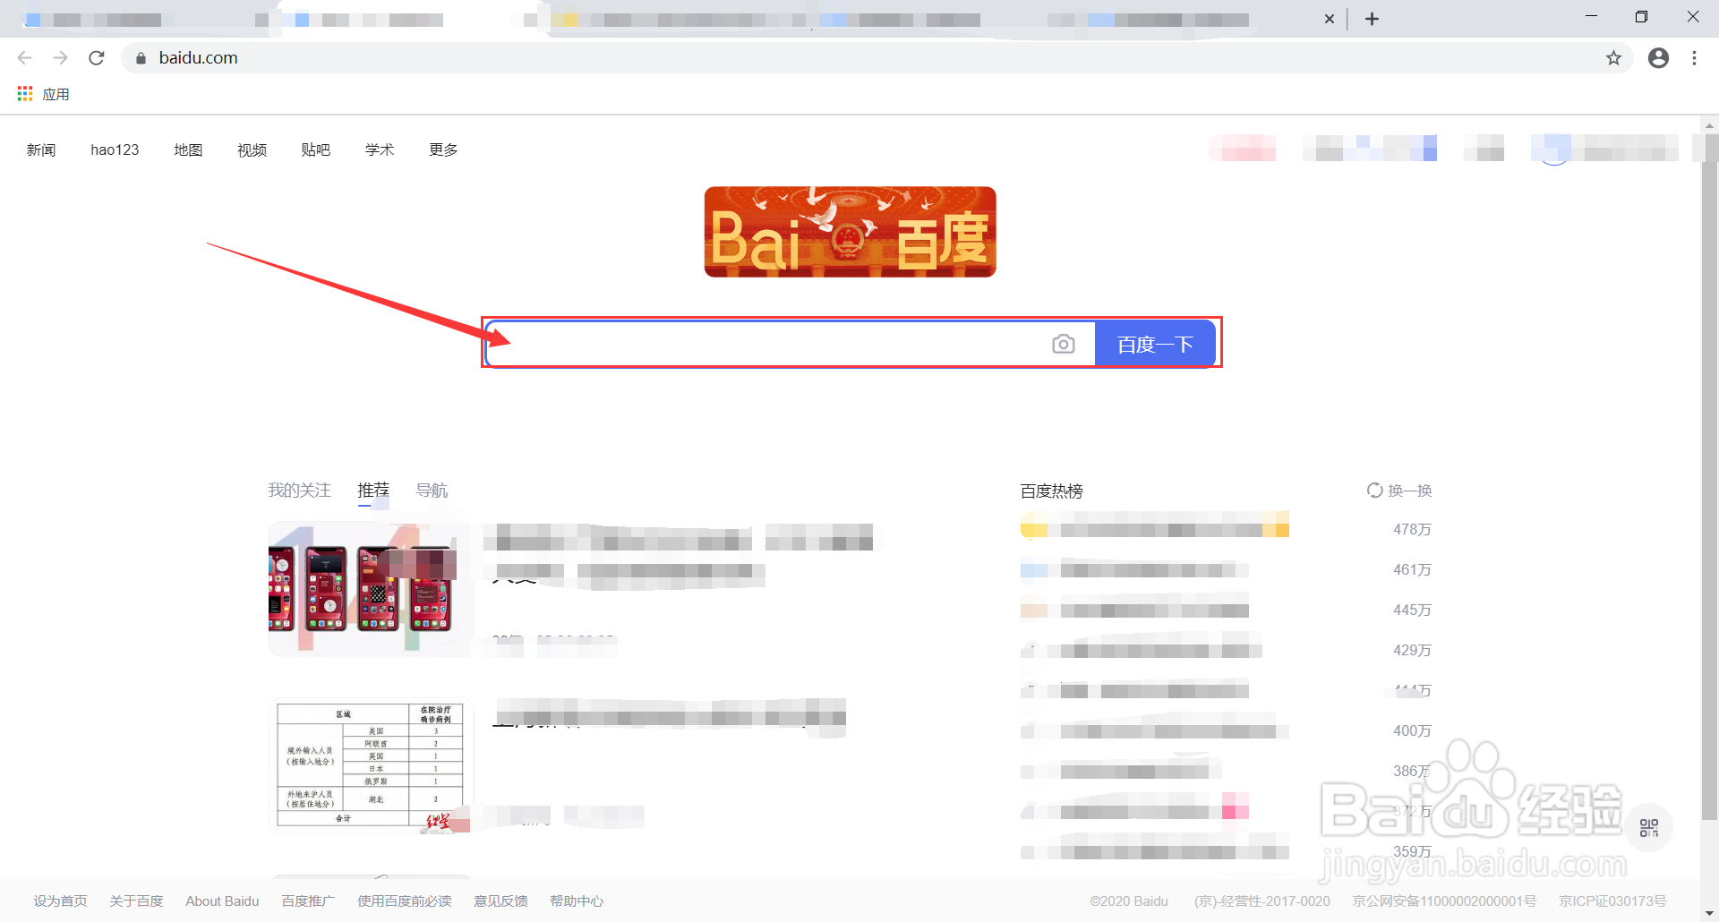The height and width of the screenshot is (922, 1719).
Task: Click the browser forward arrow
Action: click(x=60, y=58)
